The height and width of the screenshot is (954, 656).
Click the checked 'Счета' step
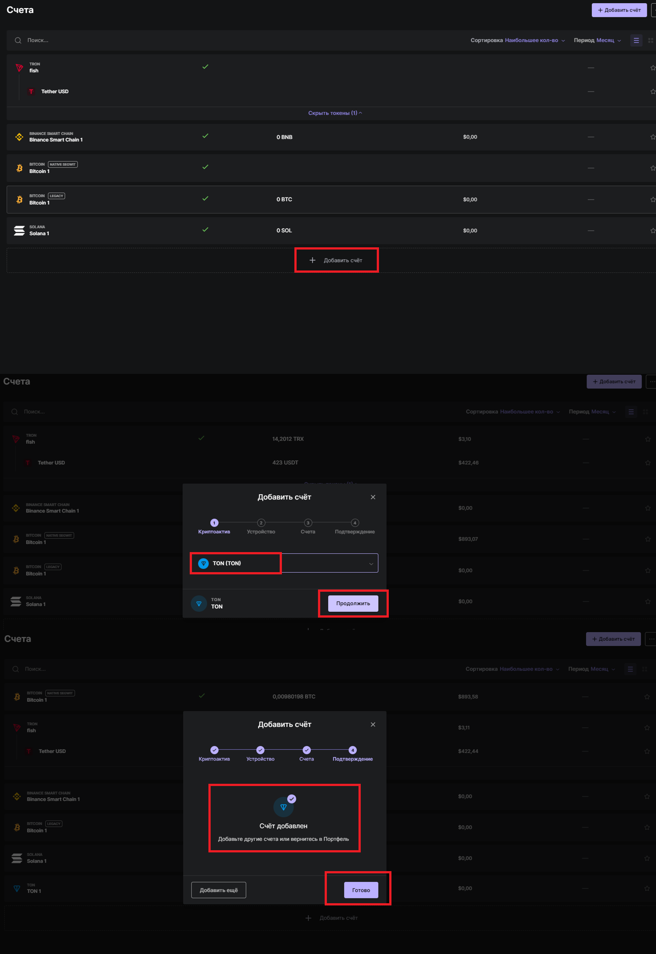(306, 754)
